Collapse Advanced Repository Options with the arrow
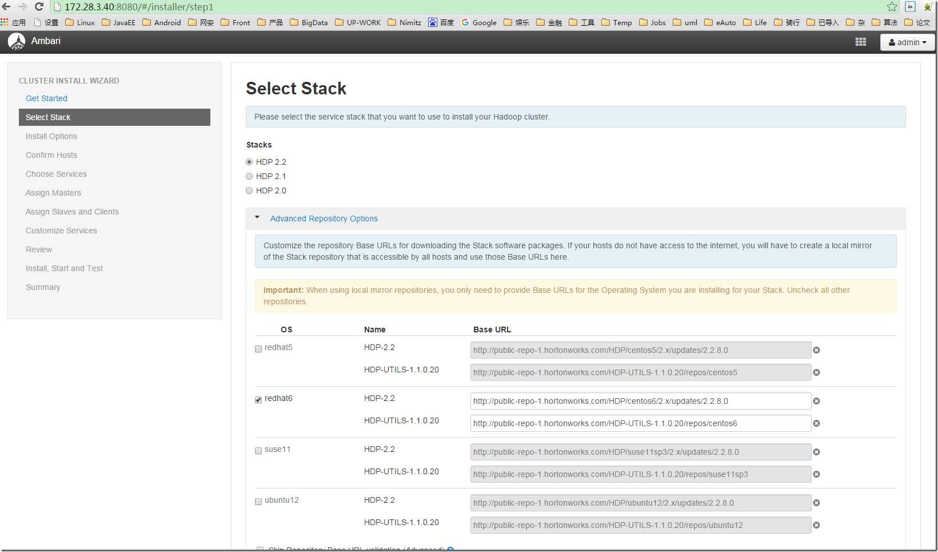938x552 pixels. [257, 217]
